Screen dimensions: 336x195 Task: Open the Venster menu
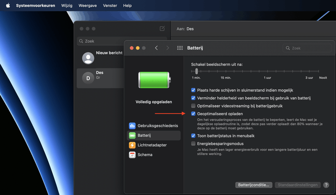110,5
